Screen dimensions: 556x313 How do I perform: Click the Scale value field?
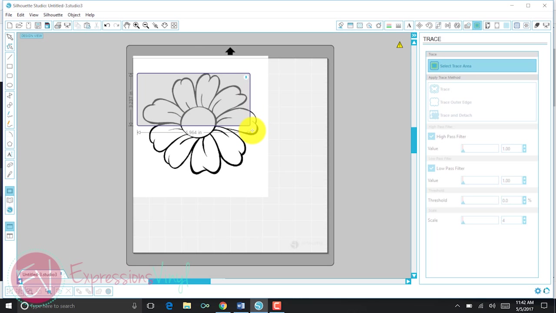pyautogui.click(x=511, y=220)
